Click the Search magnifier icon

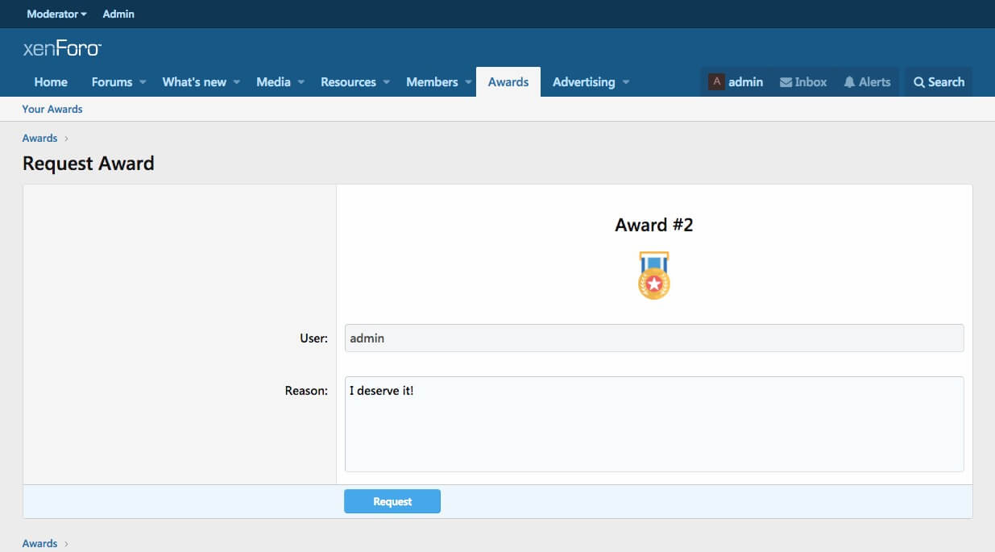(x=918, y=82)
